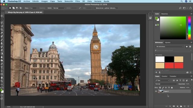Image resolution: width=193 pixels, height=108 pixels.
Task: Open the Relleno slider dropdown arrow
Action: [x=191, y=88]
